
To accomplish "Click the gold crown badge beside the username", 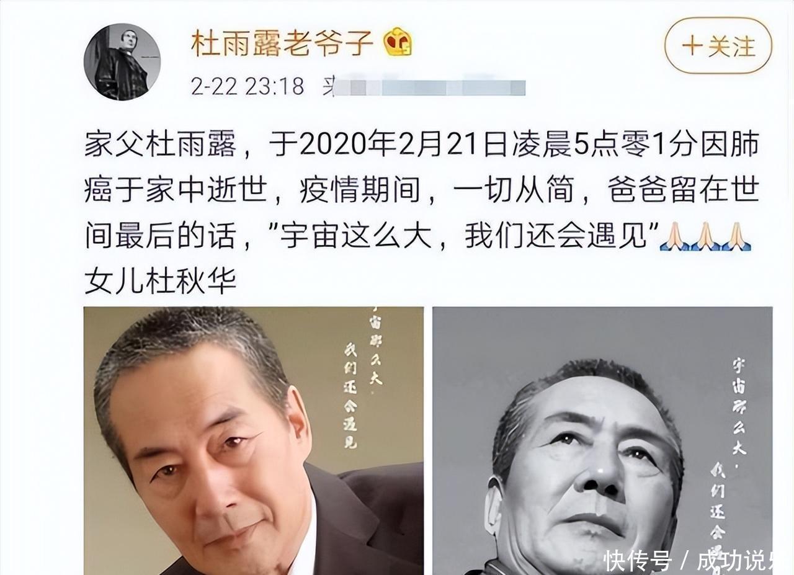I will pyautogui.click(x=398, y=42).
